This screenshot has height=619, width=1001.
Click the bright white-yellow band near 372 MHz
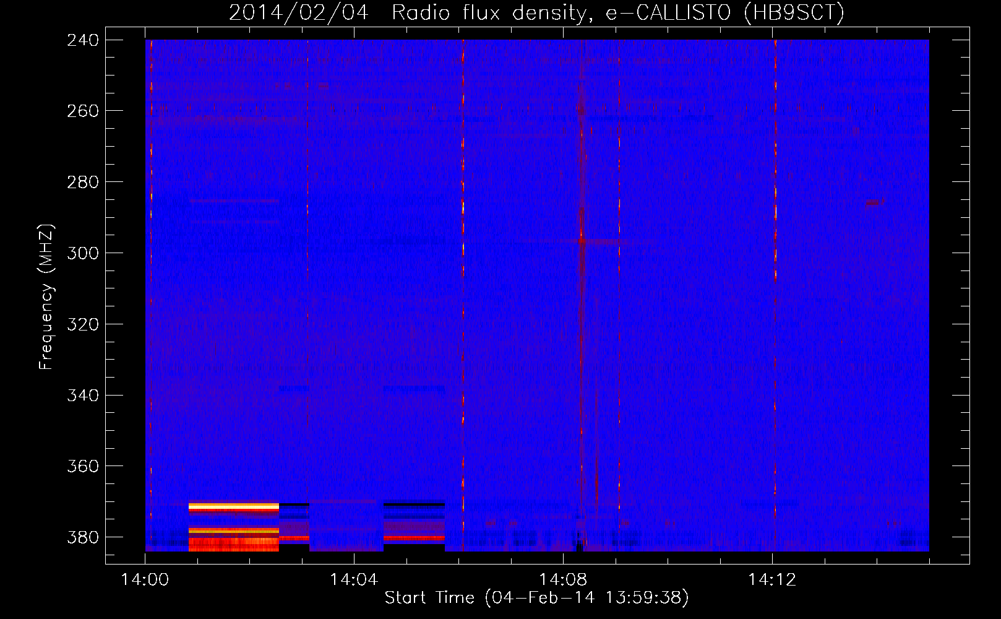[234, 507]
